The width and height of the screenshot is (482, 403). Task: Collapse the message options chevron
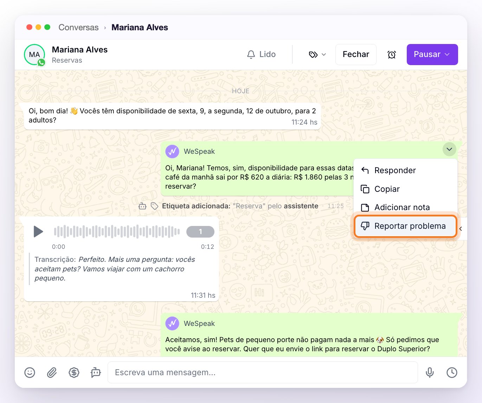point(449,149)
